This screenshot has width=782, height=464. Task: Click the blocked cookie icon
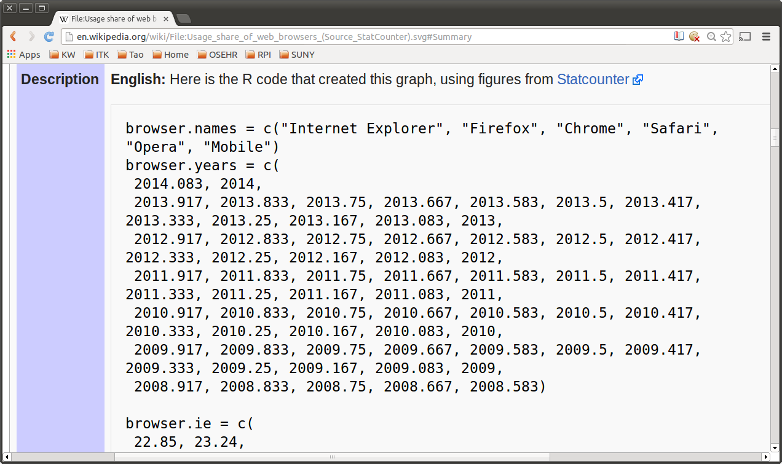[695, 37]
